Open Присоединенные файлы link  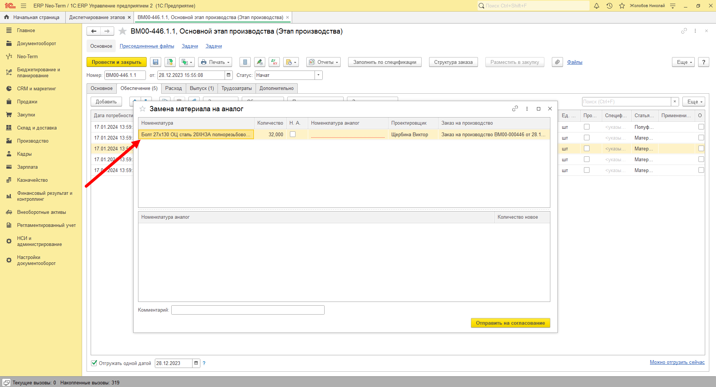point(147,46)
